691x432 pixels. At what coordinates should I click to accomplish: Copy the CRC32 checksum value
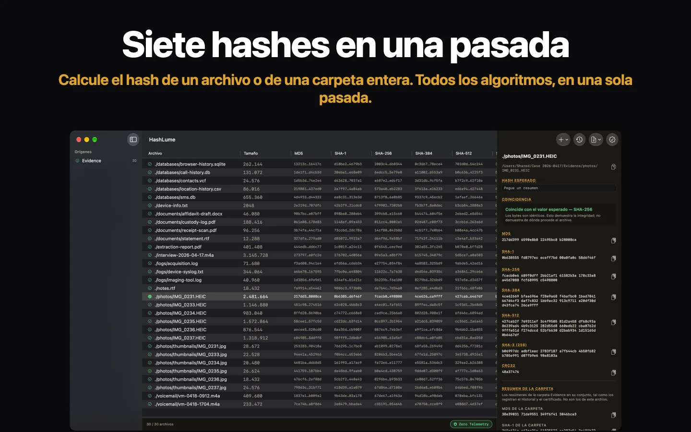point(613,372)
